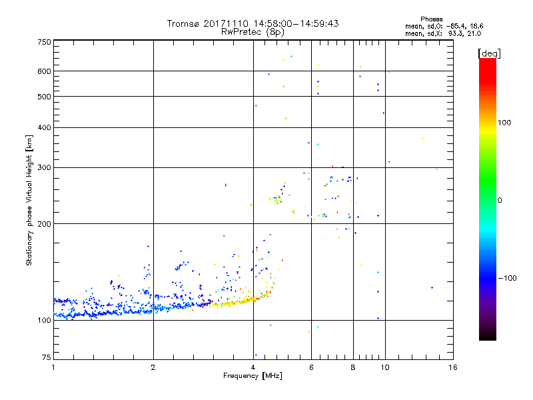Click the 0 label beside color bar

pyautogui.click(x=500, y=201)
